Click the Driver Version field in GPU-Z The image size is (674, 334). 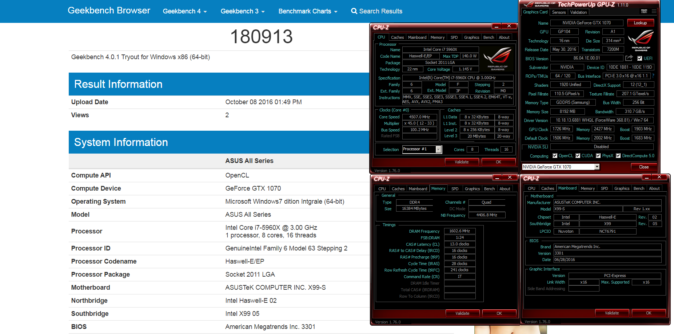[x=602, y=120]
